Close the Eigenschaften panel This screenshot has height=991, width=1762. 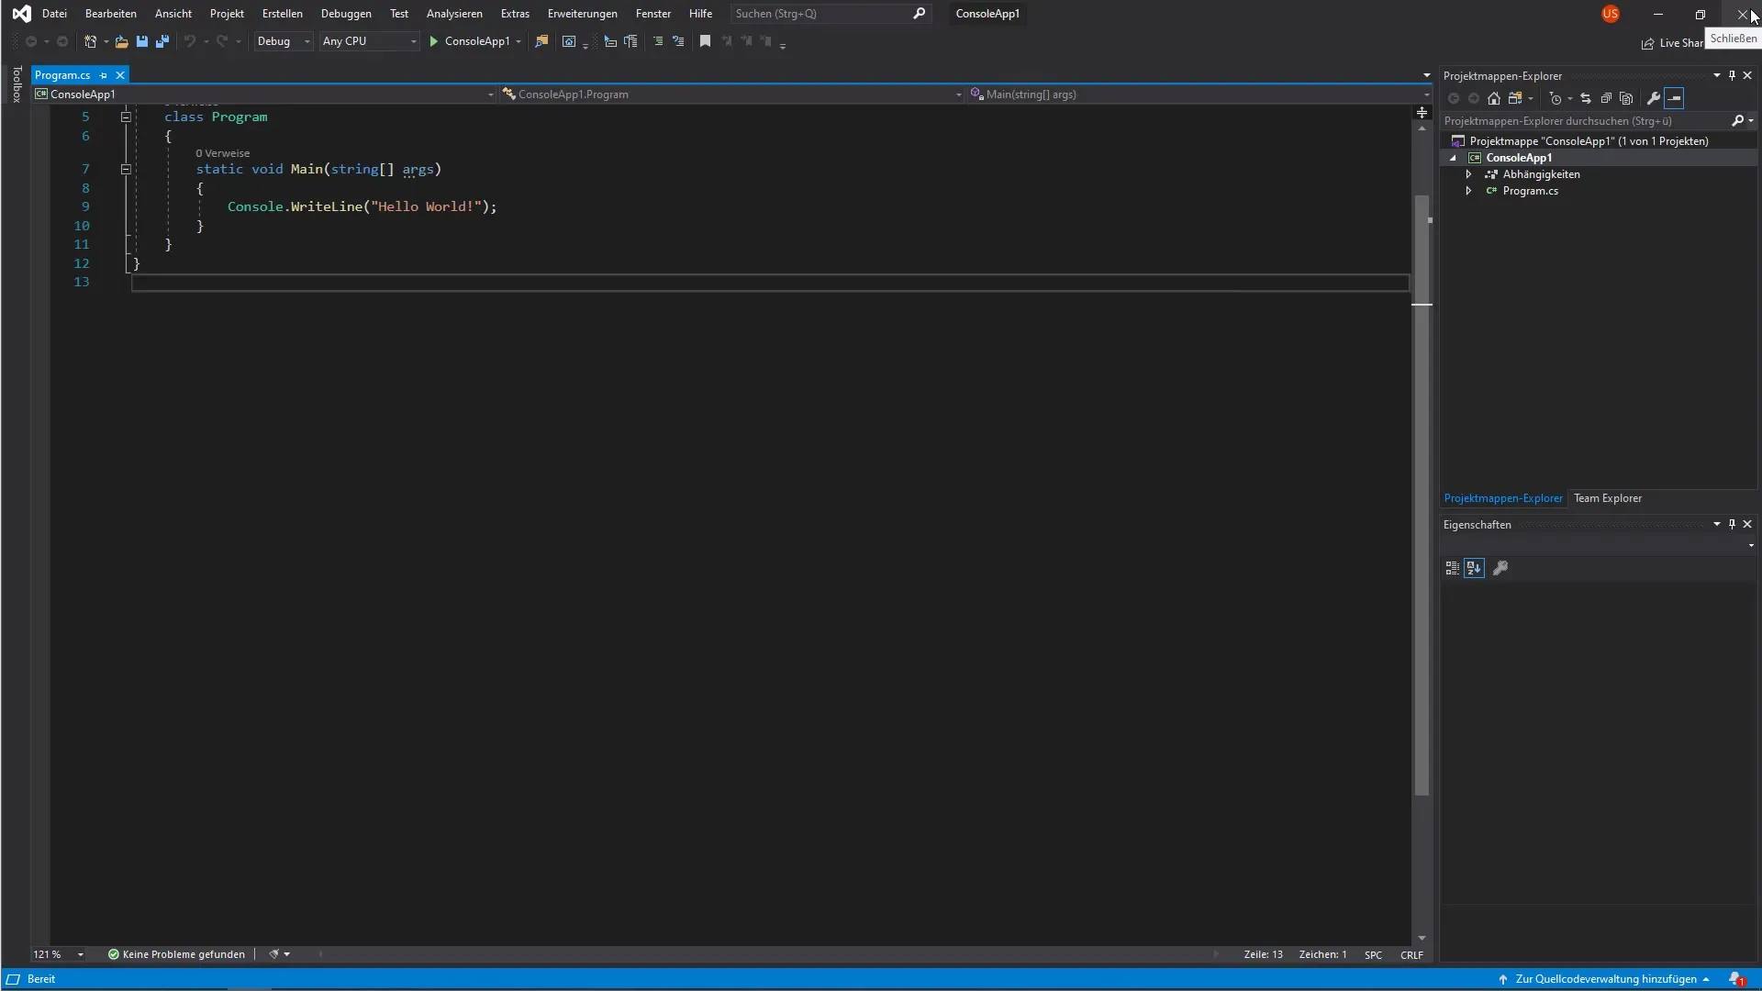coord(1747,524)
